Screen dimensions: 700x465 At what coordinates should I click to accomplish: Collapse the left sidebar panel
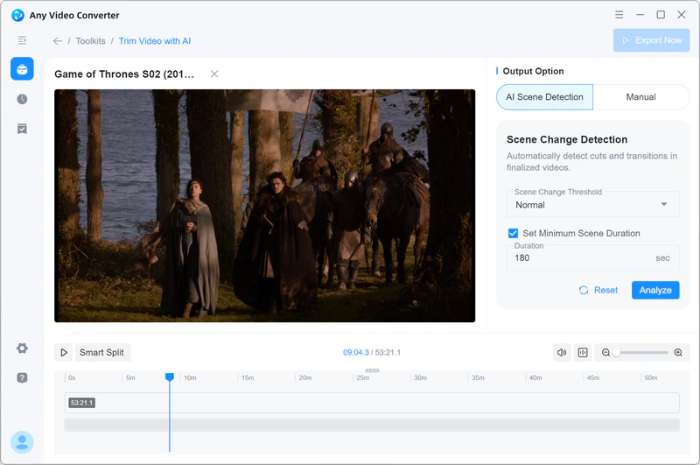22,40
